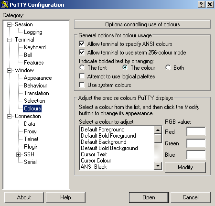215x206 pixels.
Task: Collapse the Window category node
Action: click(x=10, y=70)
